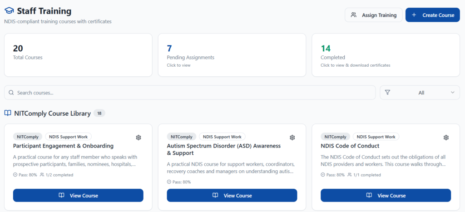Click the 'NDIS-compliant training courses with certificates' subtitle
Image resolution: width=465 pixels, height=212 pixels.
coord(58,22)
